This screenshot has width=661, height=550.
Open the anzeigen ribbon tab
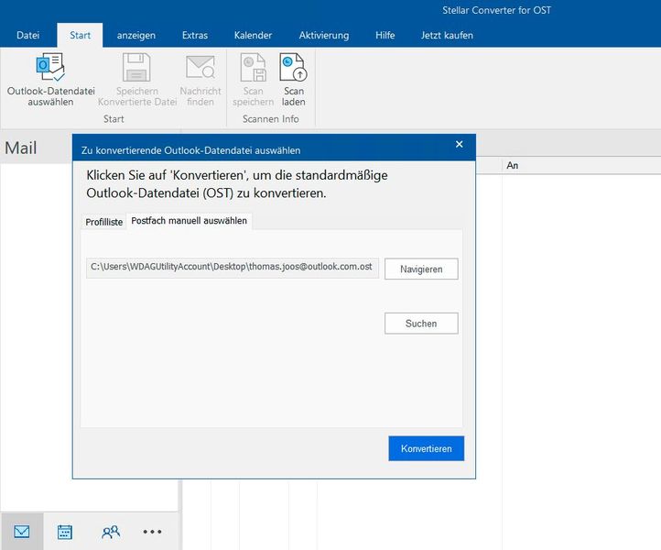coord(136,35)
